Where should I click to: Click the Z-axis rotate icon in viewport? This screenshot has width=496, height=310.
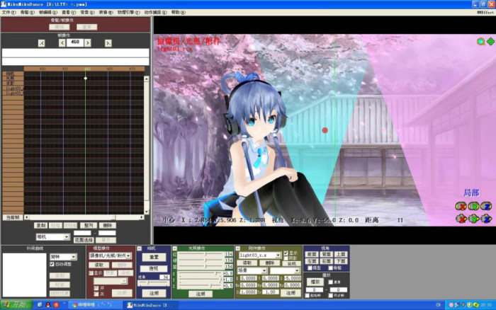coord(486,207)
